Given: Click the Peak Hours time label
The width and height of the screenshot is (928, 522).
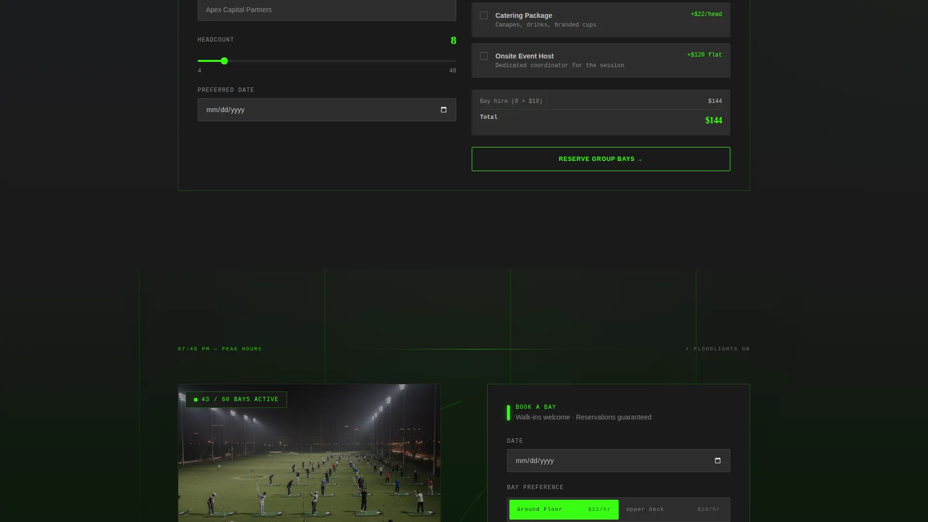Looking at the screenshot, I should tap(220, 349).
